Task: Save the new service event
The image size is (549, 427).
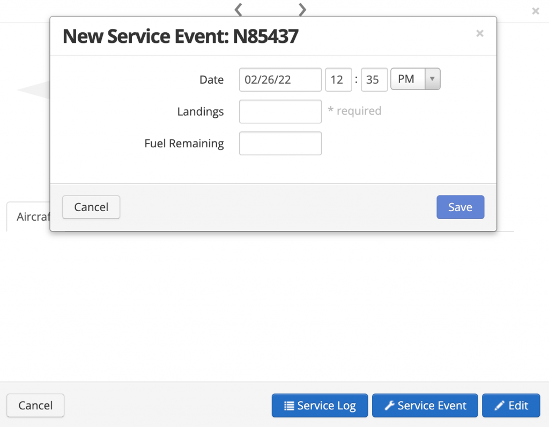Action: point(460,207)
